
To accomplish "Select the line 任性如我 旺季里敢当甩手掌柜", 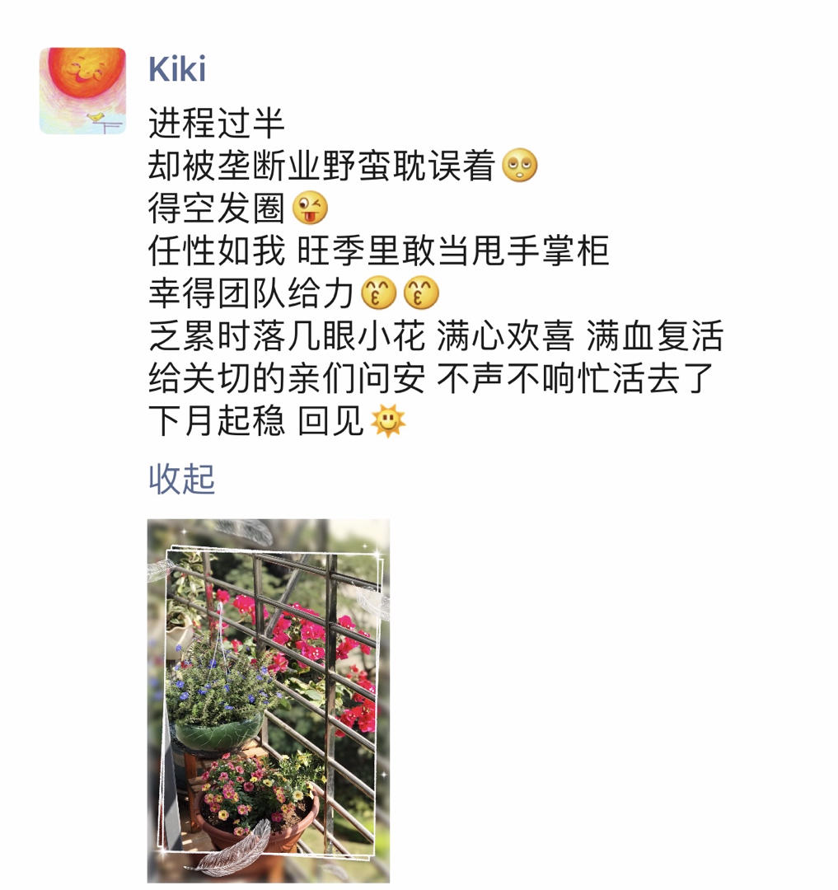I will click(379, 251).
